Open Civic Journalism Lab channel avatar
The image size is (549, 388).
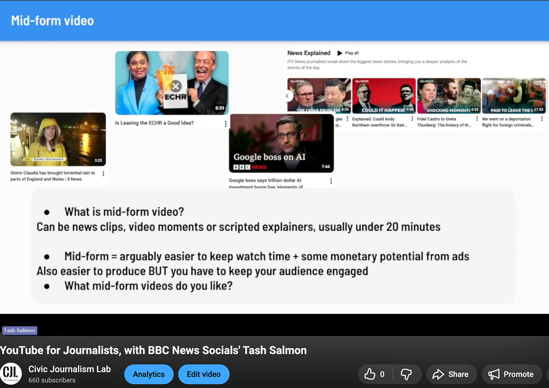click(x=11, y=374)
